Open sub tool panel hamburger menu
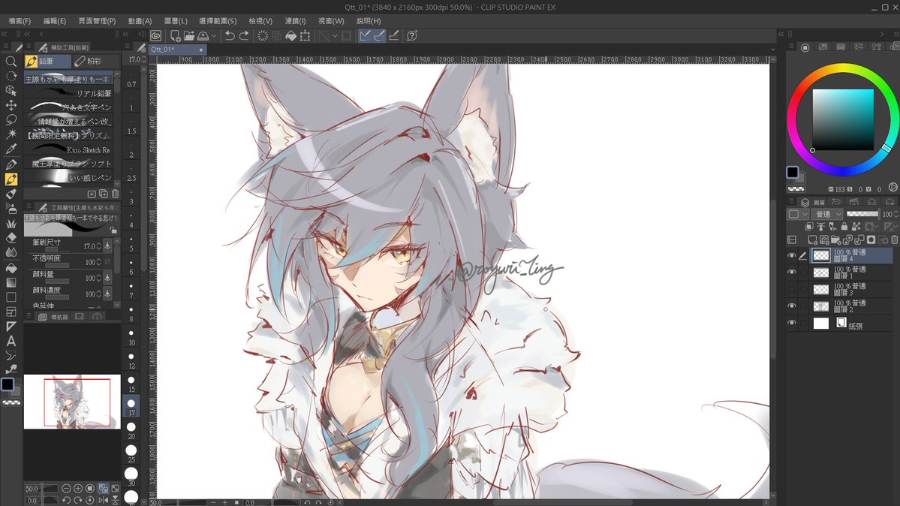 coord(28,47)
